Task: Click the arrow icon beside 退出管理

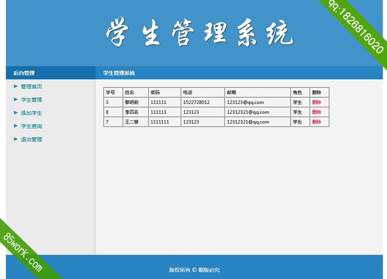Action: tap(16, 139)
